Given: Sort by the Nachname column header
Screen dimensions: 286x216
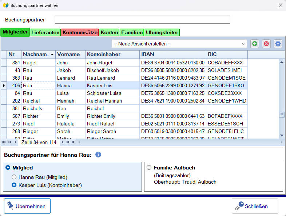Looking at the screenshot, I should [38, 54].
